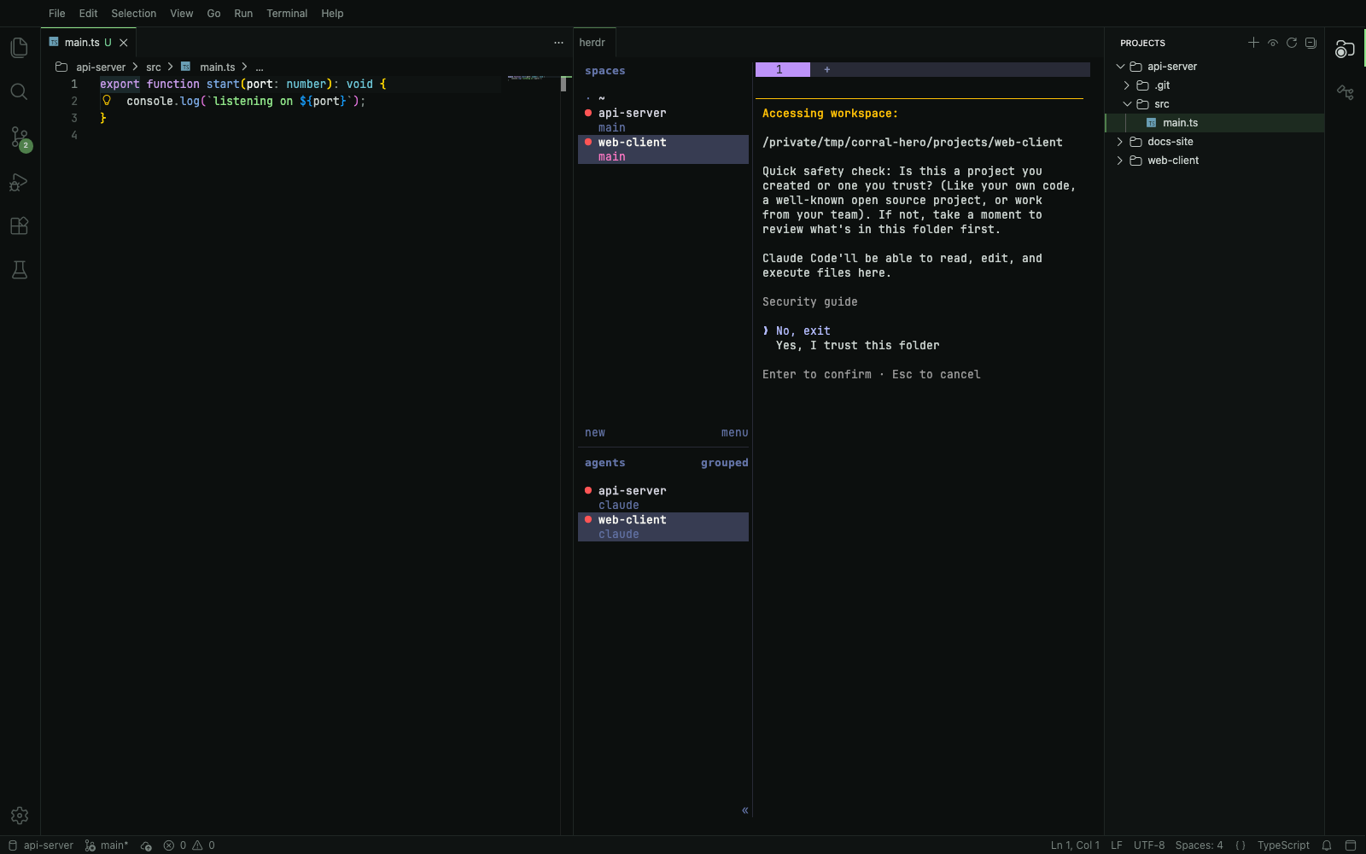Toggle the eye visibility icon in Projects header
Viewport: 1366px width, 854px height.
point(1273,43)
